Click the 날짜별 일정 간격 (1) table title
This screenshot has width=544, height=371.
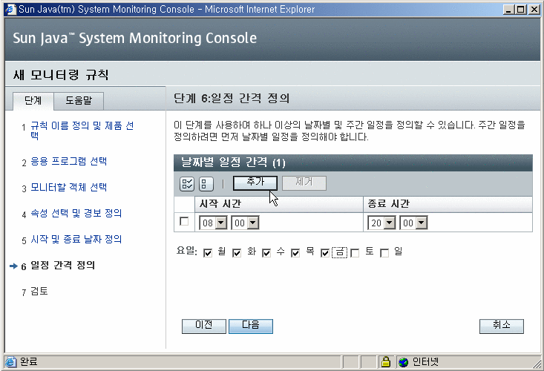[x=233, y=162]
